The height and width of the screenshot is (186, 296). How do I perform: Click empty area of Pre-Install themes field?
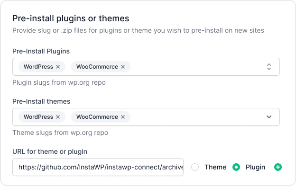pyautogui.click(x=196, y=117)
